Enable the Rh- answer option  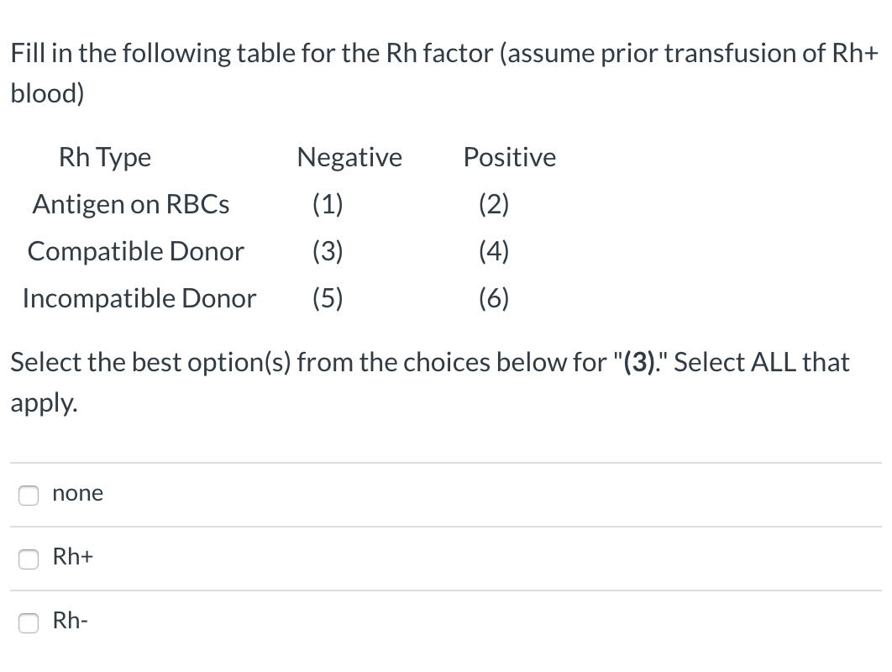(28, 623)
